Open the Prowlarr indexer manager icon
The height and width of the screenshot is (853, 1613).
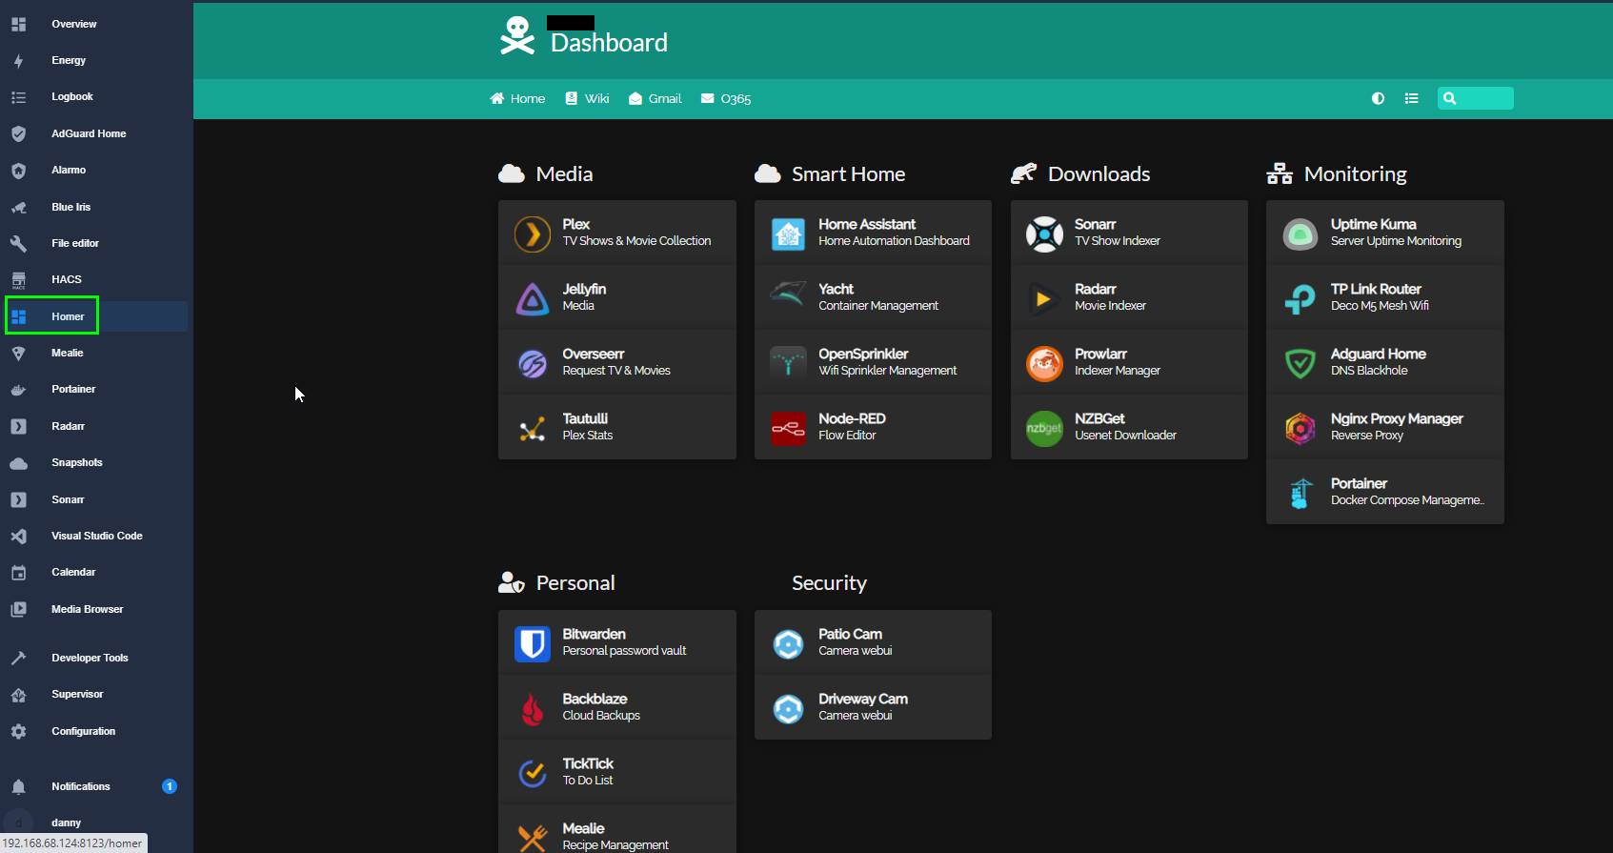1044,363
